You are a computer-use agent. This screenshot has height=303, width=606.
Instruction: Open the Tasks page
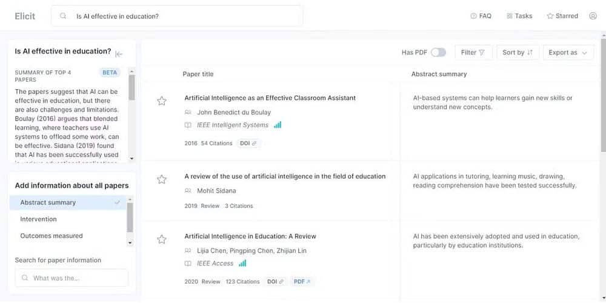coord(519,16)
